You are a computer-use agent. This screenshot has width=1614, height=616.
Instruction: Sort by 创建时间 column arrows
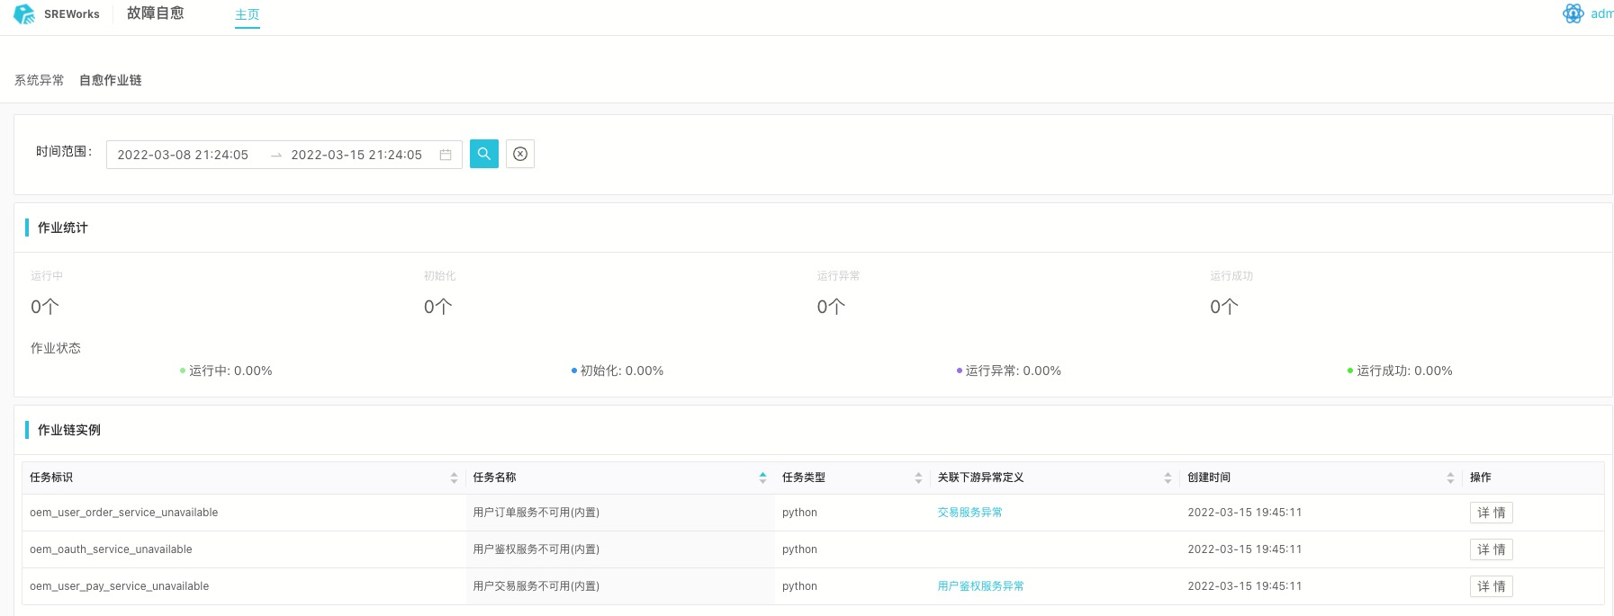click(x=1450, y=478)
